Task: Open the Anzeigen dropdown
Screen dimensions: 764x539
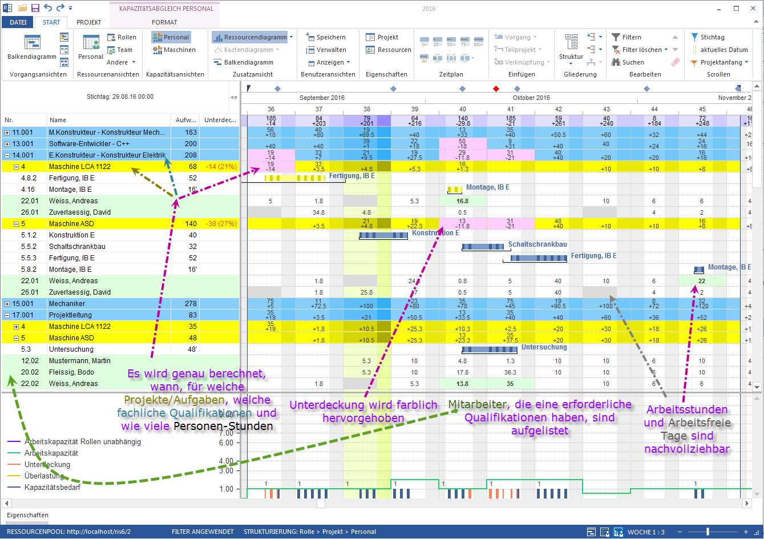Action: click(329, 62)
